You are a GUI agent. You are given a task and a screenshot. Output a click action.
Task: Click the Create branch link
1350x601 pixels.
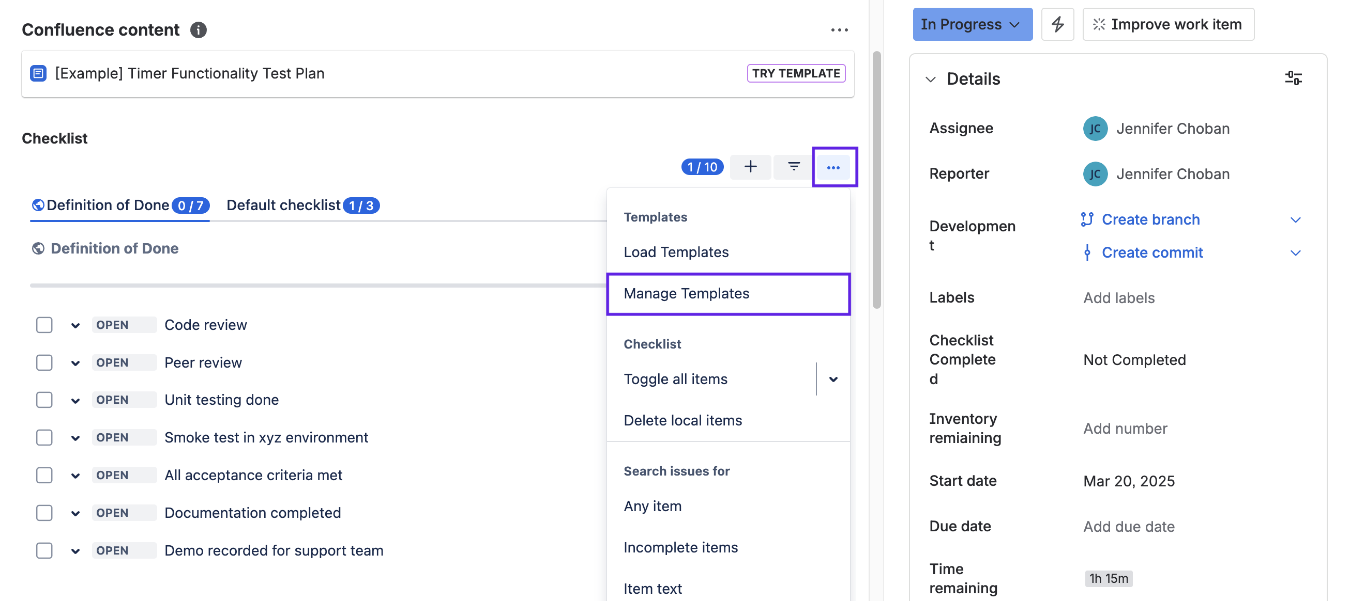pos(1150,219)
